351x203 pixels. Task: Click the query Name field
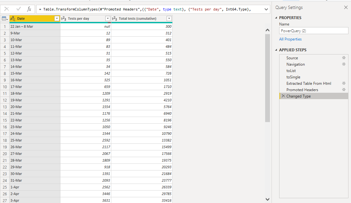pyautogui.click(x=313, y=31)
